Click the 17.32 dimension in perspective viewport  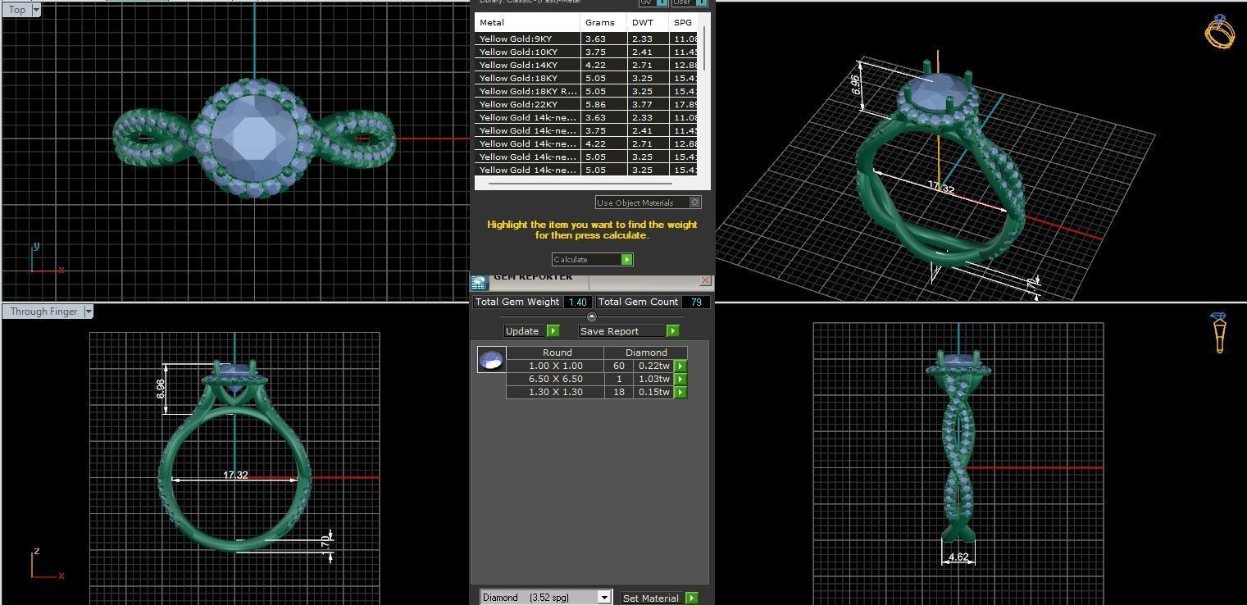click(941, 188)
